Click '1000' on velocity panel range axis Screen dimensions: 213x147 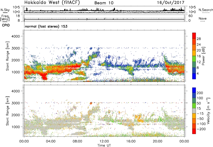pos(16,127)
